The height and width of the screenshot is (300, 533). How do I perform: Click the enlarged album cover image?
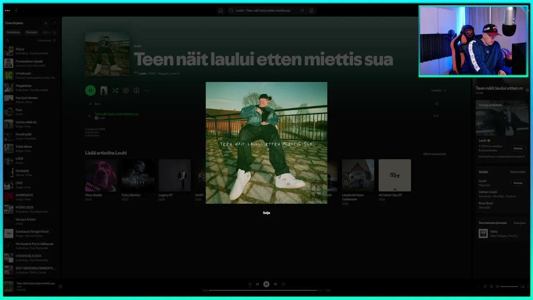click(x=266, y=142)
